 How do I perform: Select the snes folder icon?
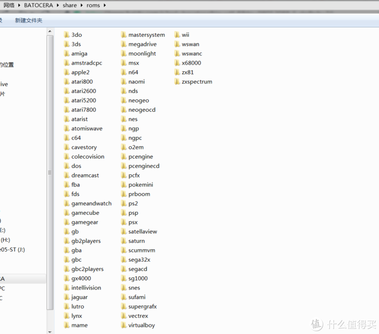click(x=124, y=288)
